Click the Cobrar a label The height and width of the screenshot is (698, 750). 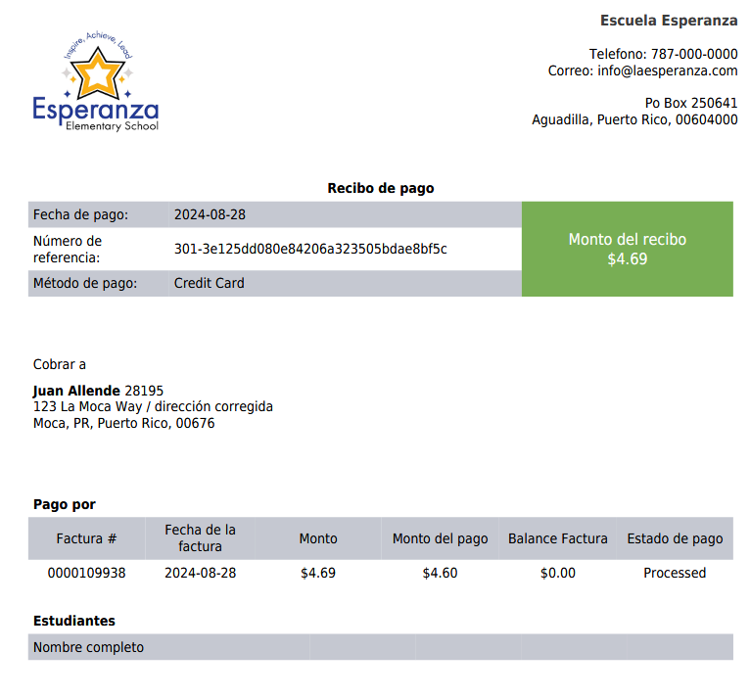click(60, 365)
